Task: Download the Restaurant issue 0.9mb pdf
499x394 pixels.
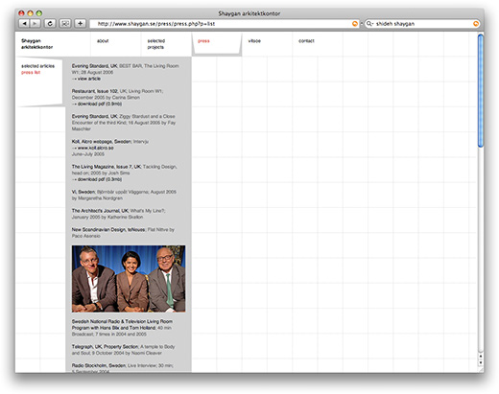Action: pos(97,104)
